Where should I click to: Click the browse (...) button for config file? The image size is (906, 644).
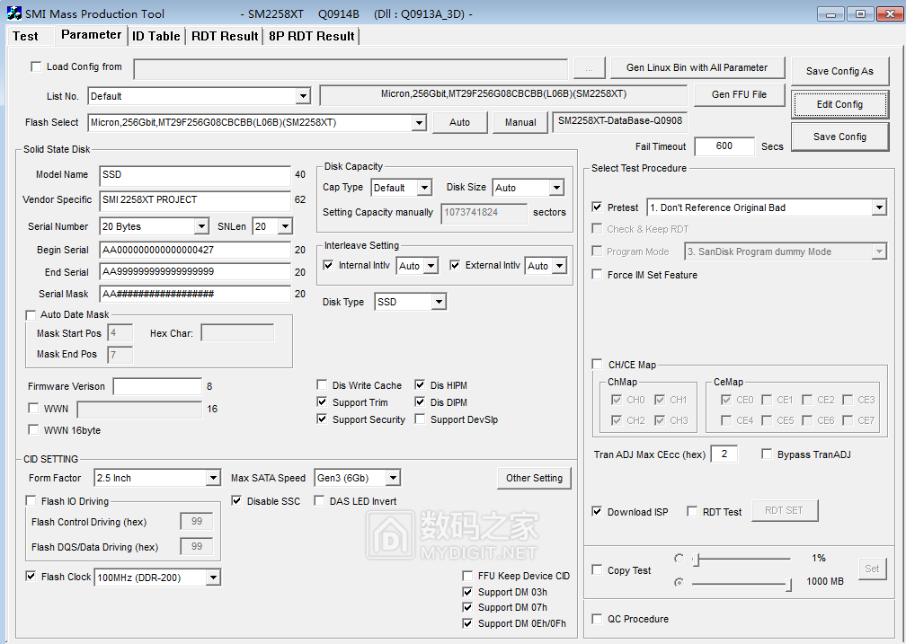click(x=589, y=68)
